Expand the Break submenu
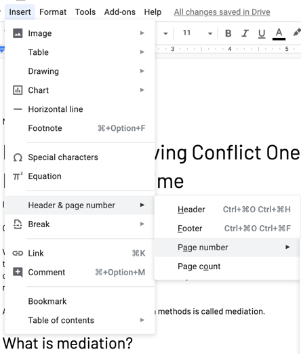 80,224
